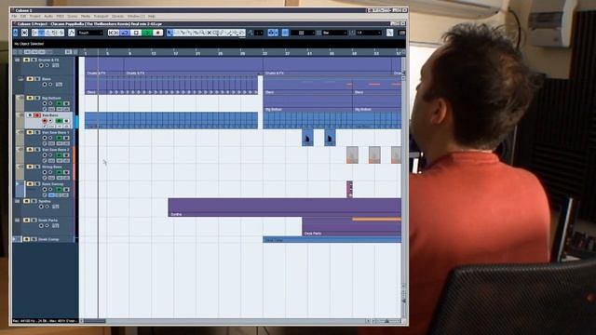
Task: Start playback with green Play button
Action: coord(147,33)
